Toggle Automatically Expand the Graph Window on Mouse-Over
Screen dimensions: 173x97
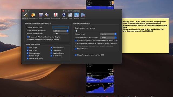tap(76, 41)
